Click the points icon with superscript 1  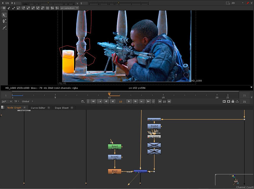[x=18, y=8]
